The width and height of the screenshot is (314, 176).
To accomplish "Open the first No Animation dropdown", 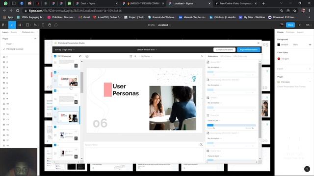I will click(x=214, y=67).
